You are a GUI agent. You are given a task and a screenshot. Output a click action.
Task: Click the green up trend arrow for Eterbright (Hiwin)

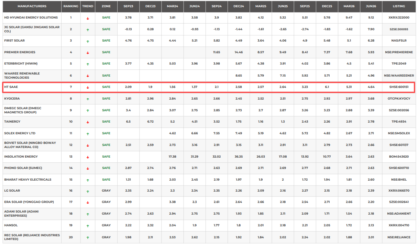[x=88, y=64]
